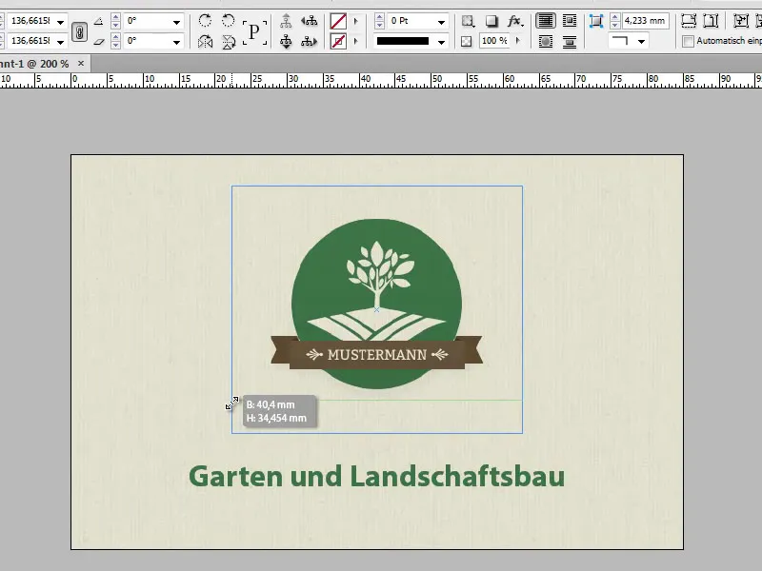762x571 pixels.
Task: Click the select next object icon
Action: point(309,42)
